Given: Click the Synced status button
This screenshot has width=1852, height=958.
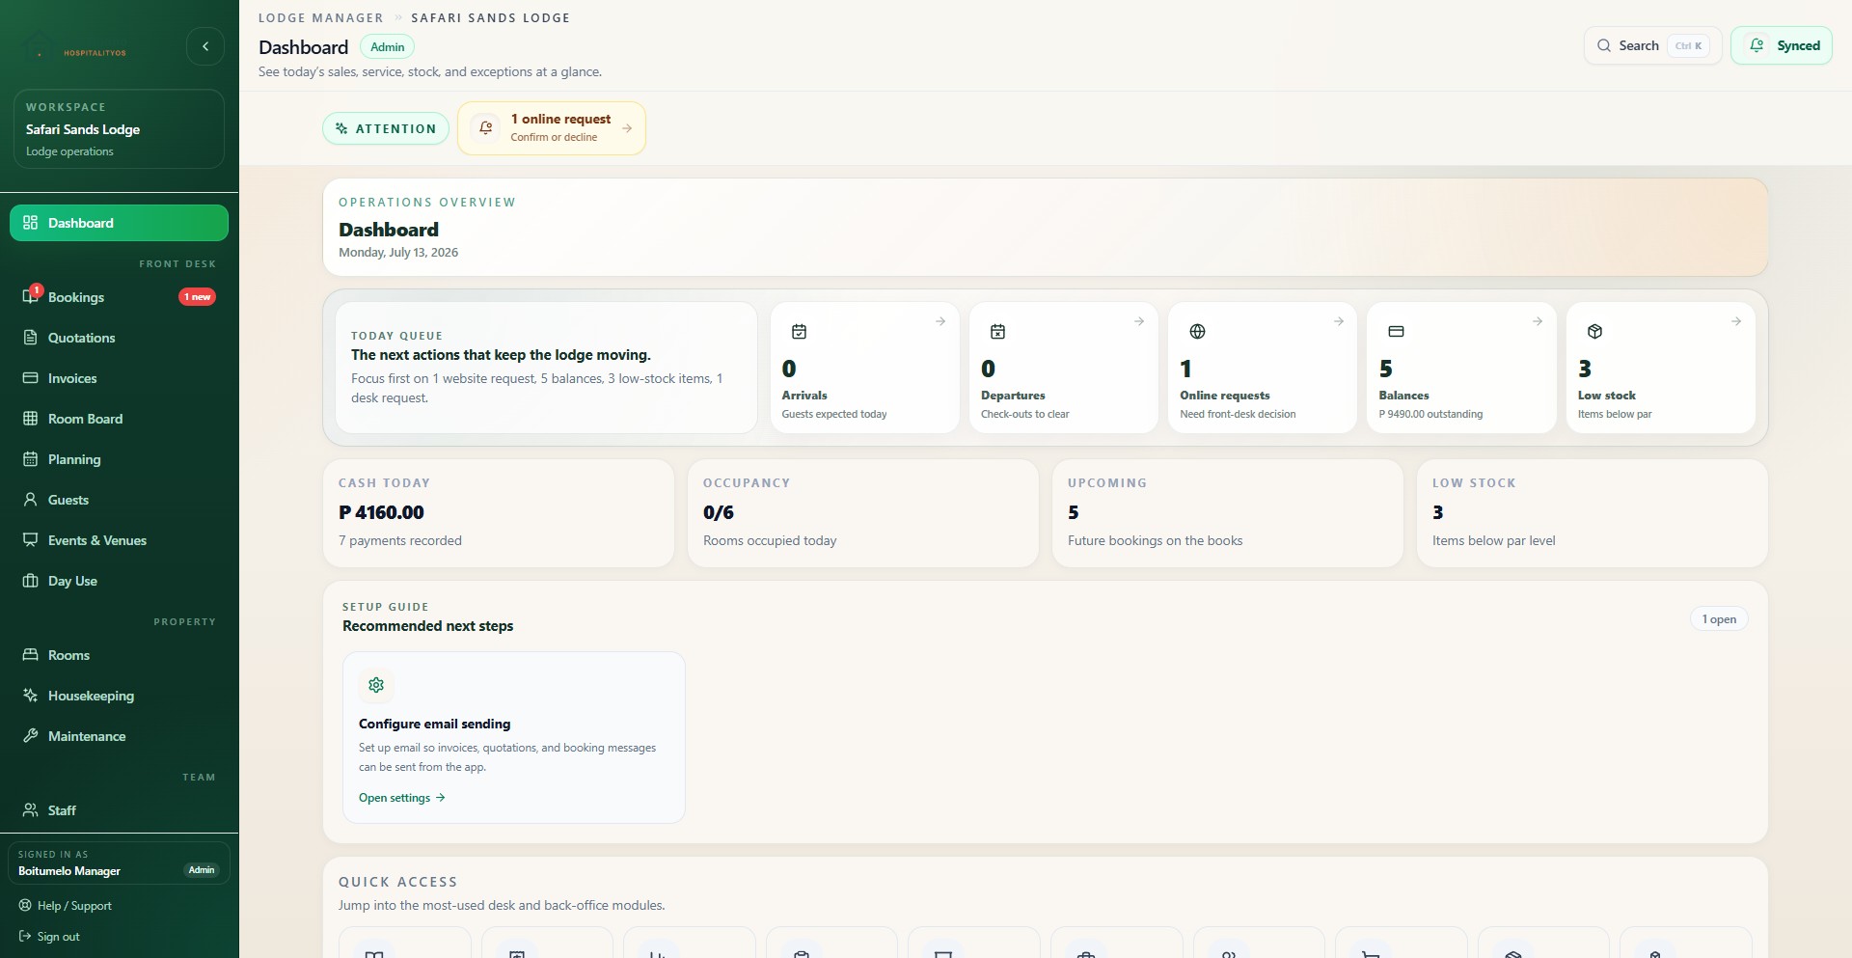Looking at the screenshot, I should [x=1781, y=45].
